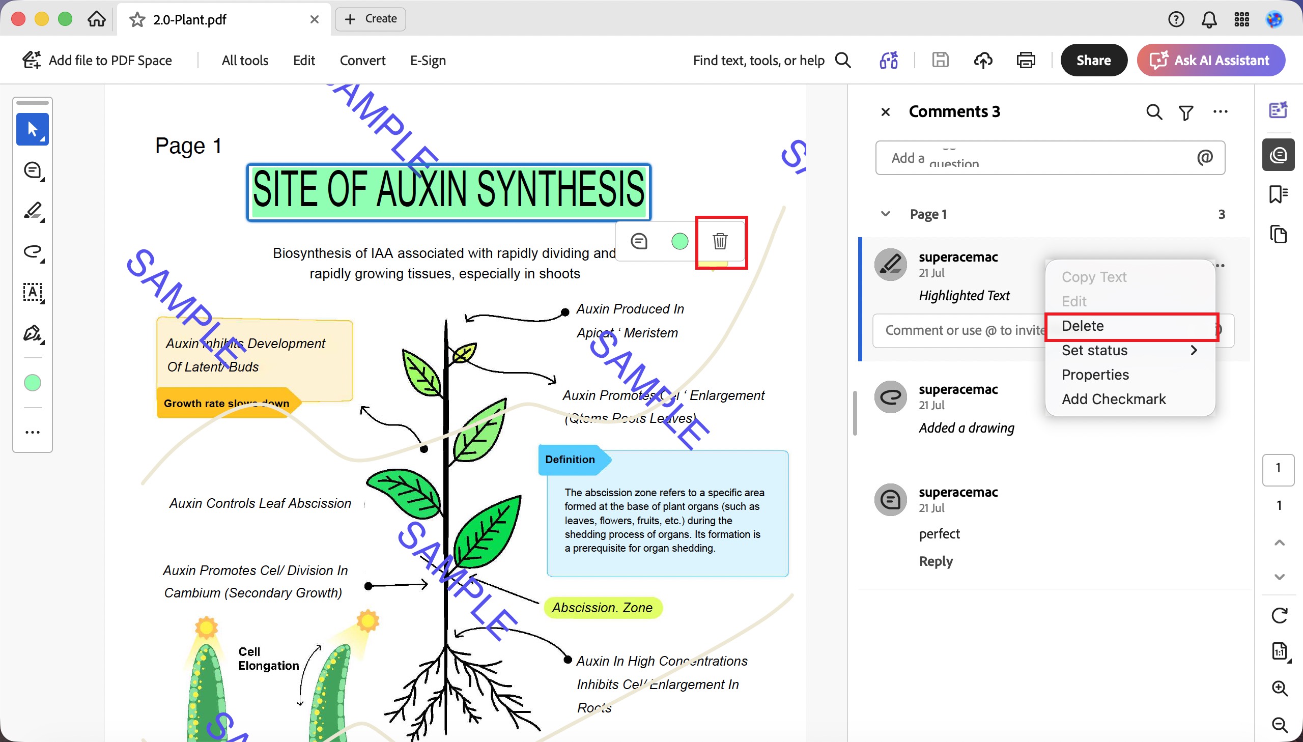
Task: Filter comments with funnel icon
Action: coord(1186,112)
